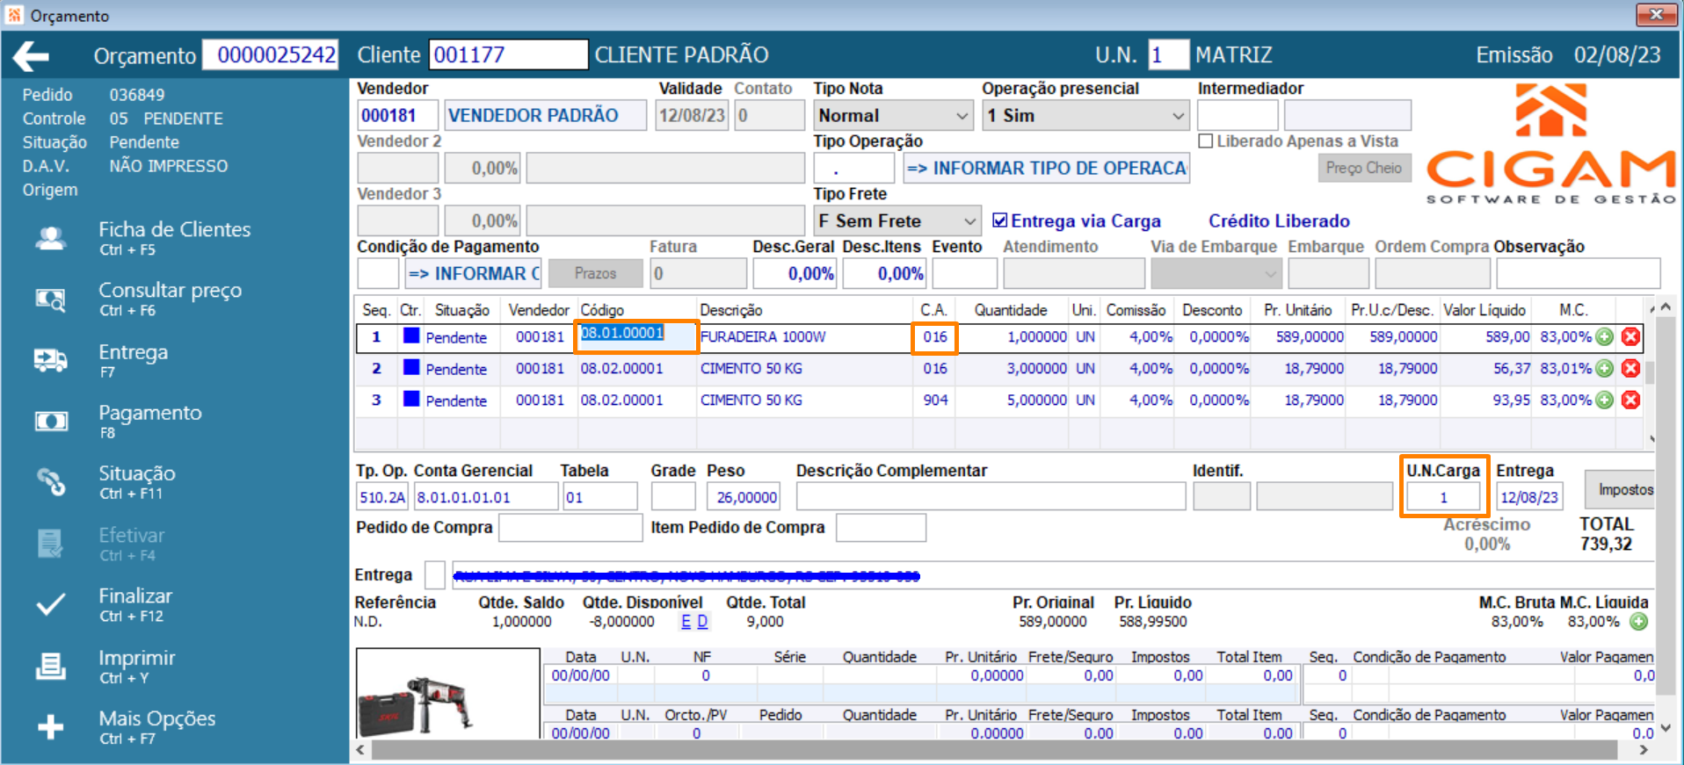Click the Quantidade column header
This screenshot has width=1684, height=765.
tap(1011, 310)
